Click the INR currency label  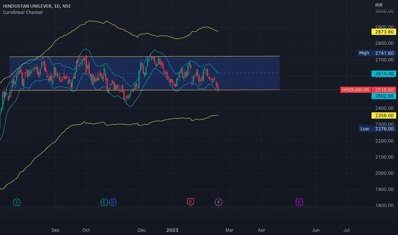(x=379, y=5)
